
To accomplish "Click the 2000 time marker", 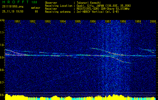I will coord(153,21).
